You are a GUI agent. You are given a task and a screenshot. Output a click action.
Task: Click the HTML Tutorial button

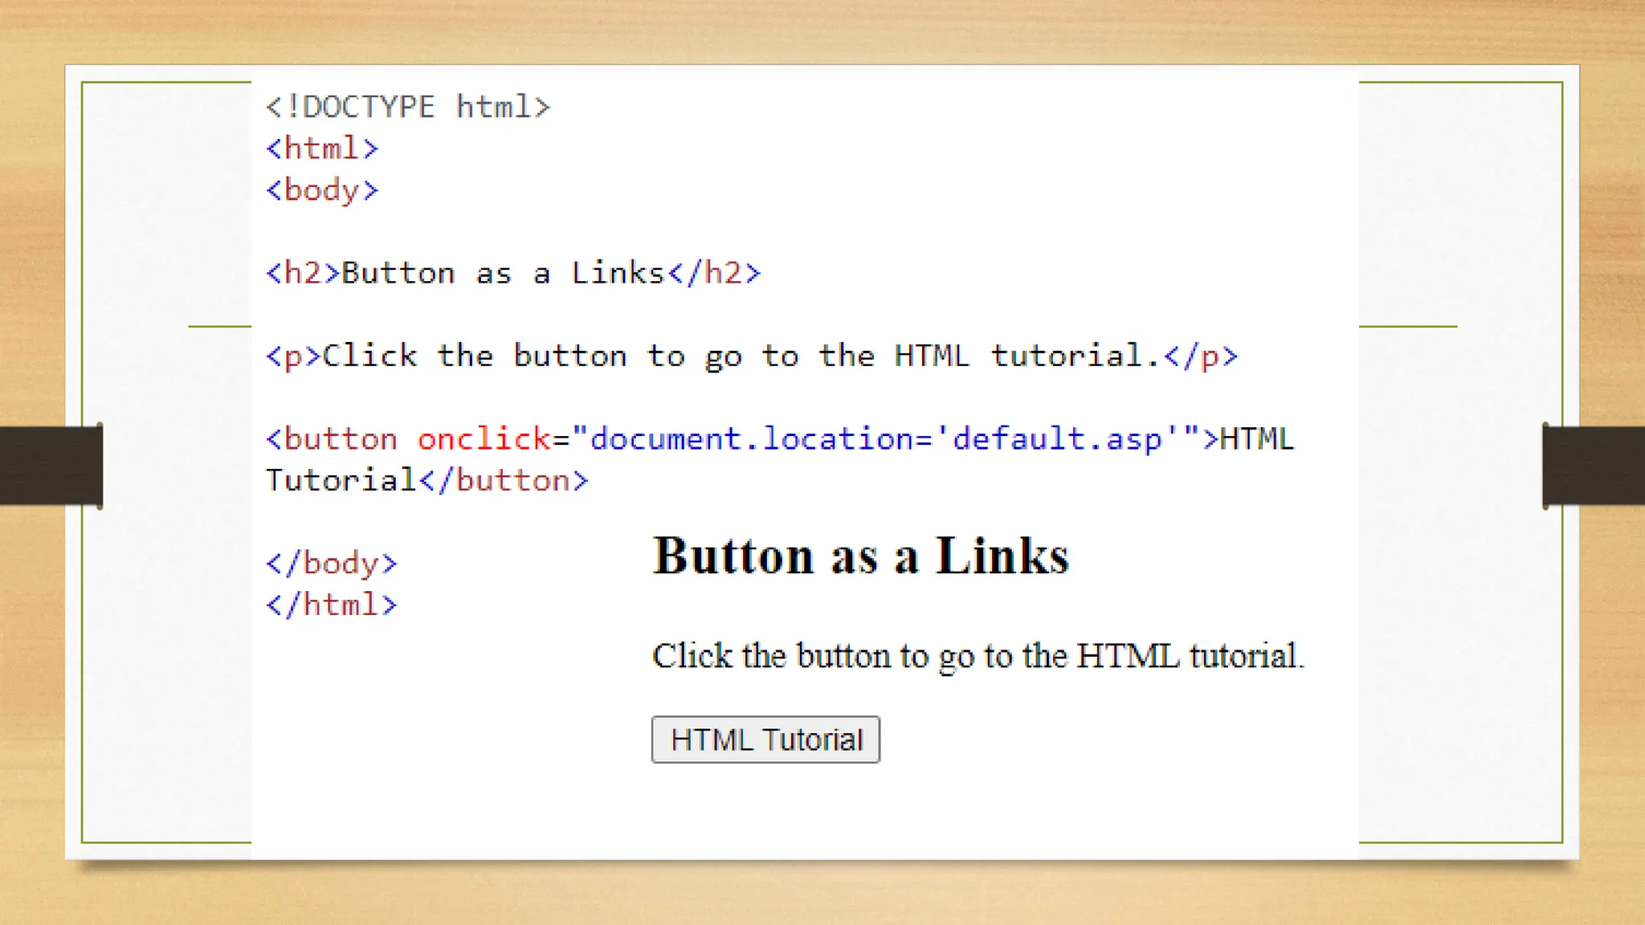(765, 740)
